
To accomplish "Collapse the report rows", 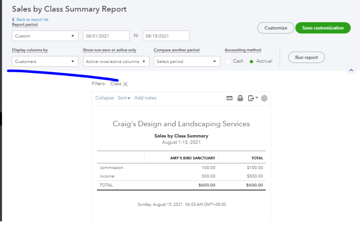I will (x=104, y=98).
